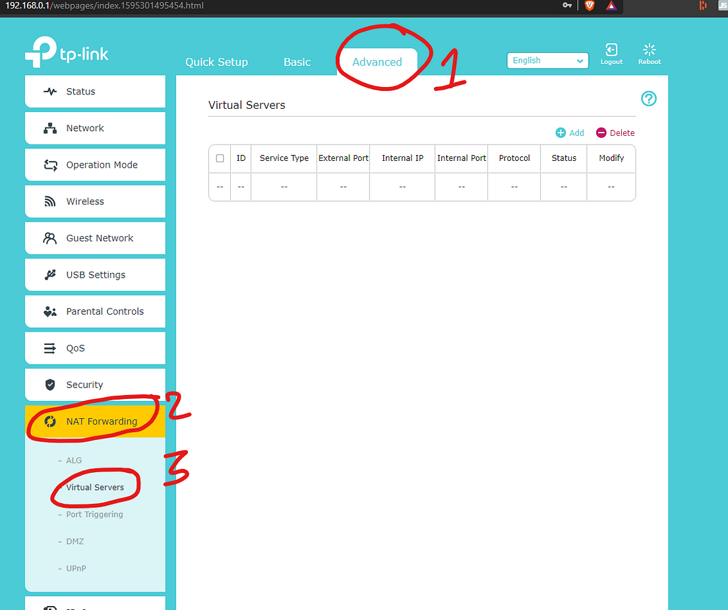The width and height of the screenshot is (728, 610).
Task: Click the Network topology icon
Action: (50, 128)
